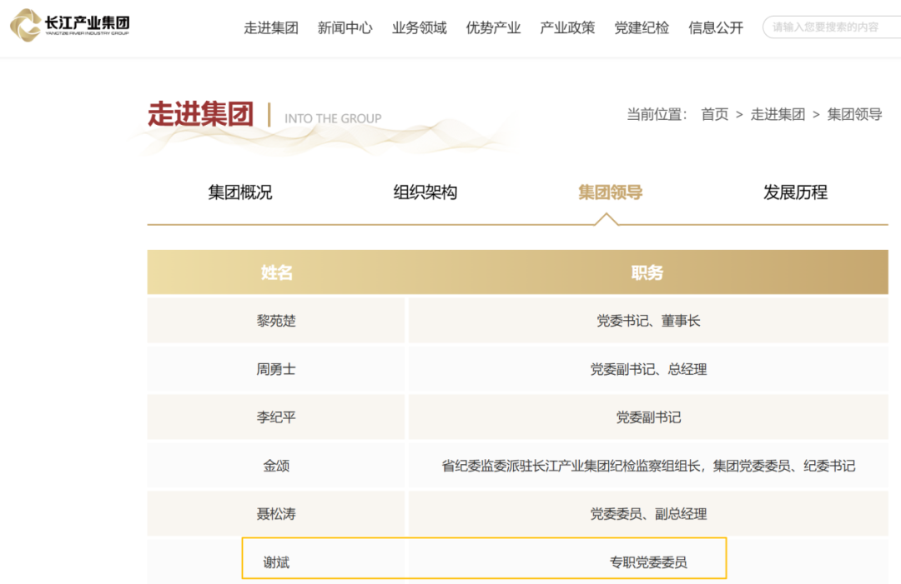Click the position 党委副书记、总经理
The image size is (901, 584).
tap(648, 369)
